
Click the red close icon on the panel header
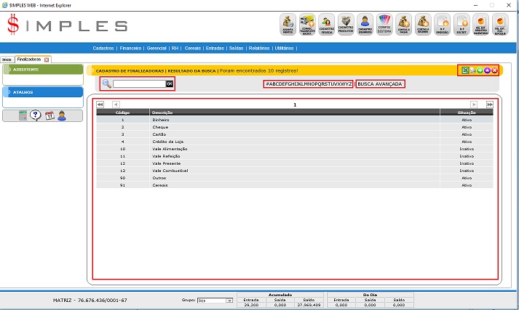click(494, 70)
